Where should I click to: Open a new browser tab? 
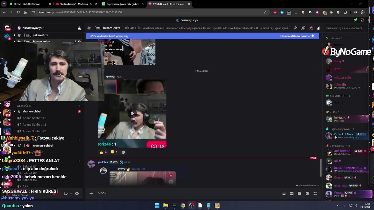196,4
